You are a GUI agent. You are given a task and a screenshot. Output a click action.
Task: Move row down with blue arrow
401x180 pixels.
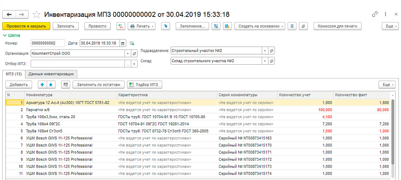click(51, 85)
